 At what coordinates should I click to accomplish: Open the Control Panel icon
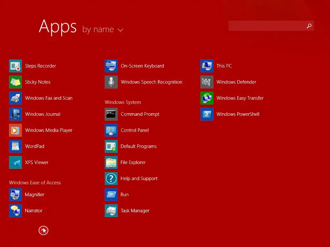(x=111, y=130)
